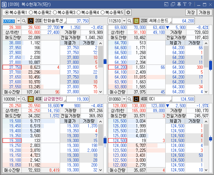Click the highlighted current price 37,750 in order book
The width and height of the screenshot is (214, 175).
click(x=12, y=67)
